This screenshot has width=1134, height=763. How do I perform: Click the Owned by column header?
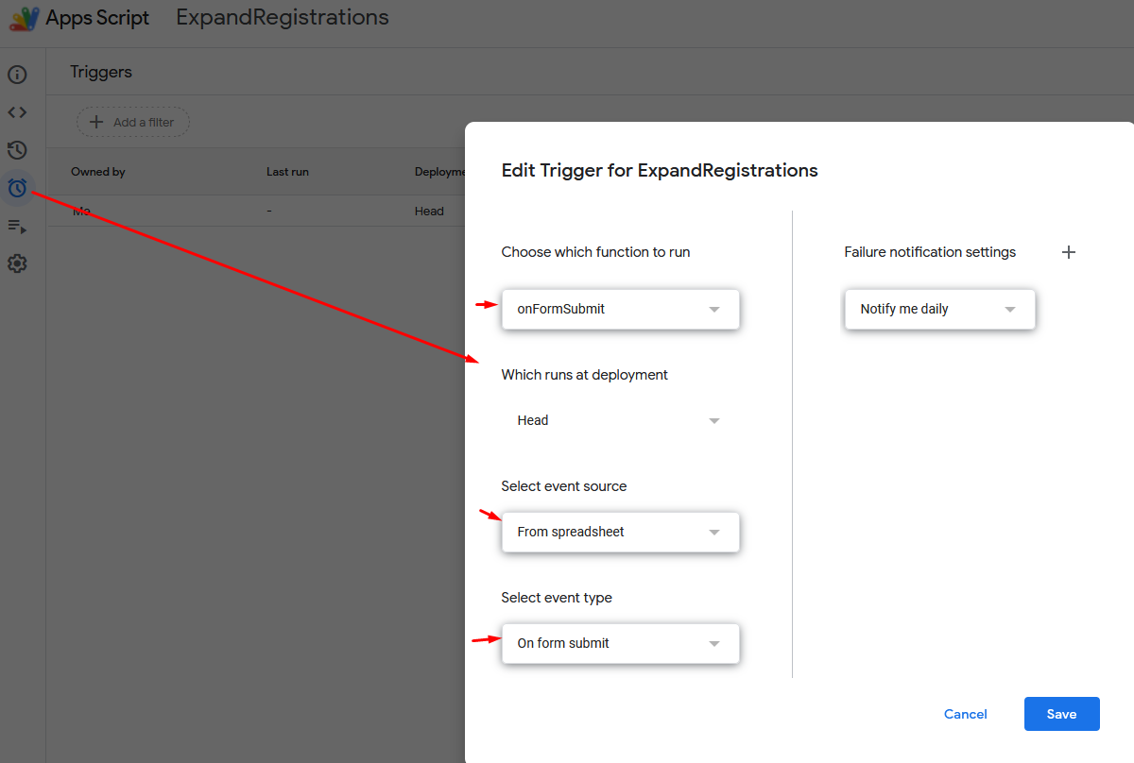click(98, 172)
